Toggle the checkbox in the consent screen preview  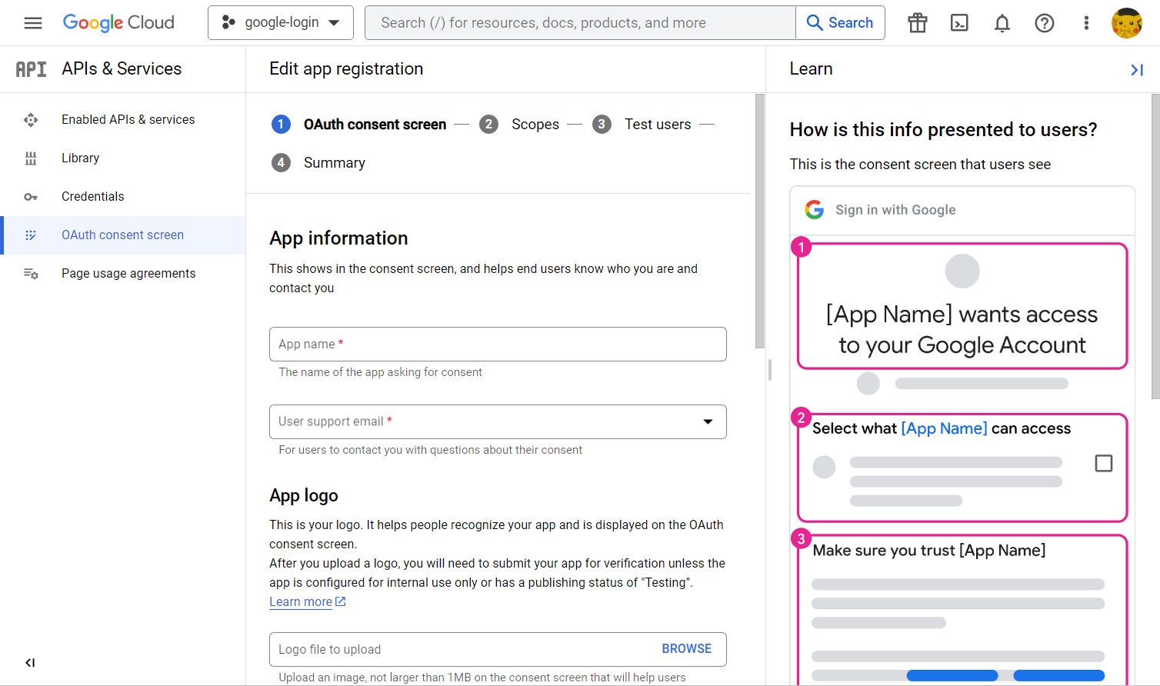1103,463
